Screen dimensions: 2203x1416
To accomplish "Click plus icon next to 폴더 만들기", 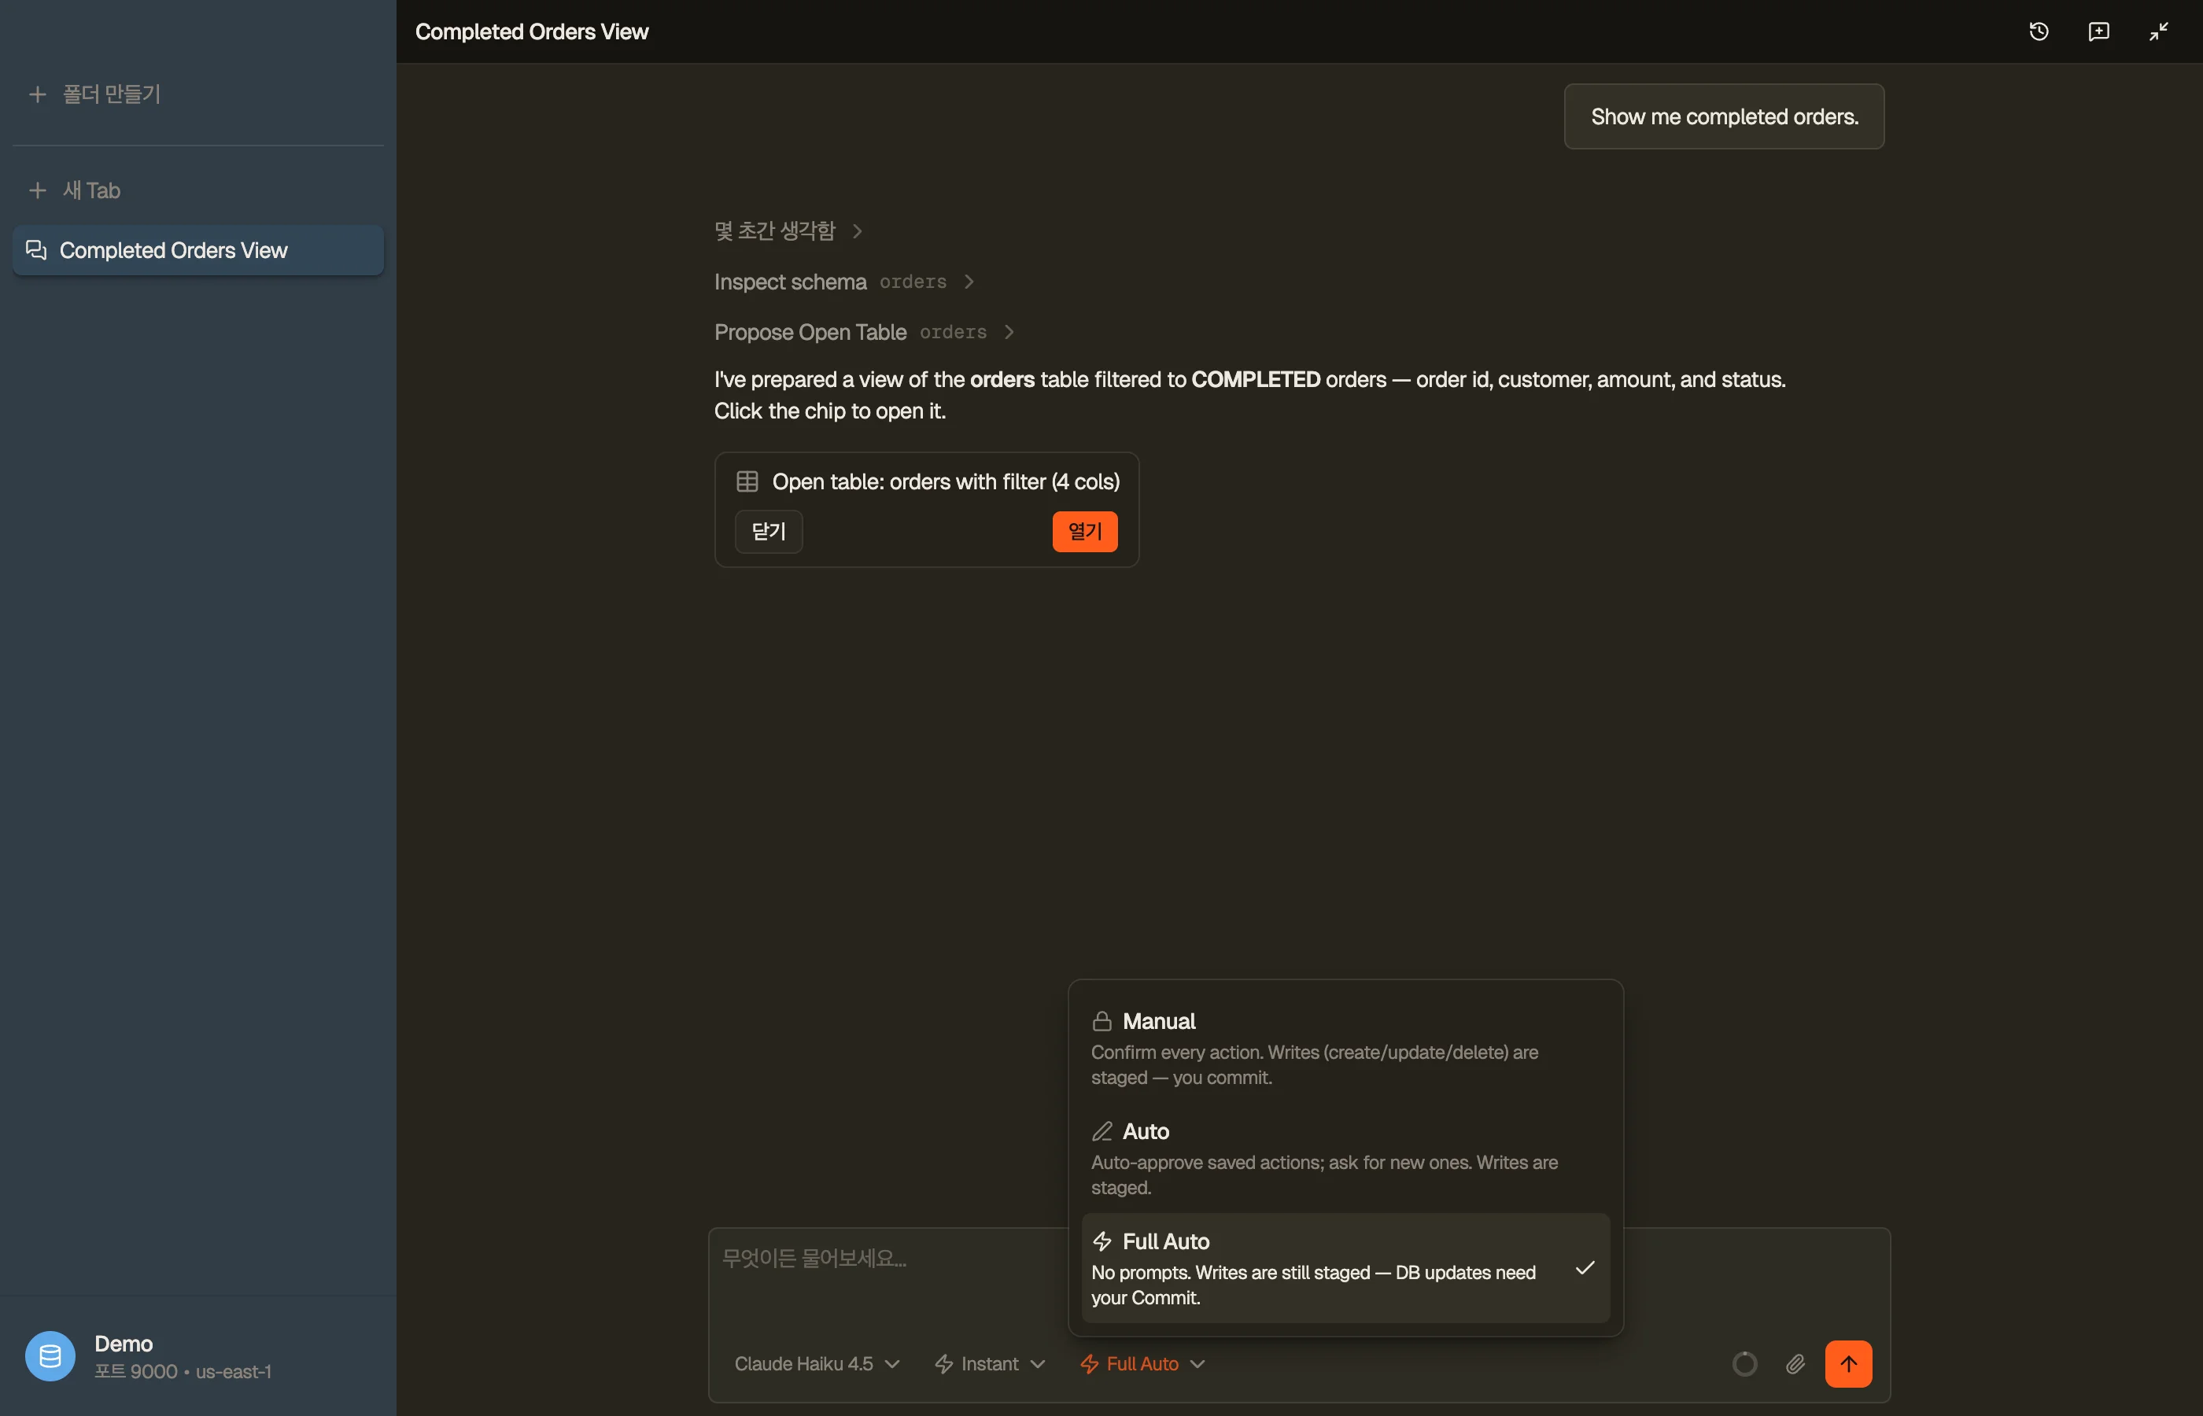I will point(38,94).
